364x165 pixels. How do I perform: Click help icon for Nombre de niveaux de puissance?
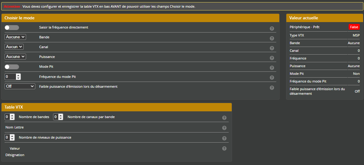pyautogui.click(x=224, y=138)
